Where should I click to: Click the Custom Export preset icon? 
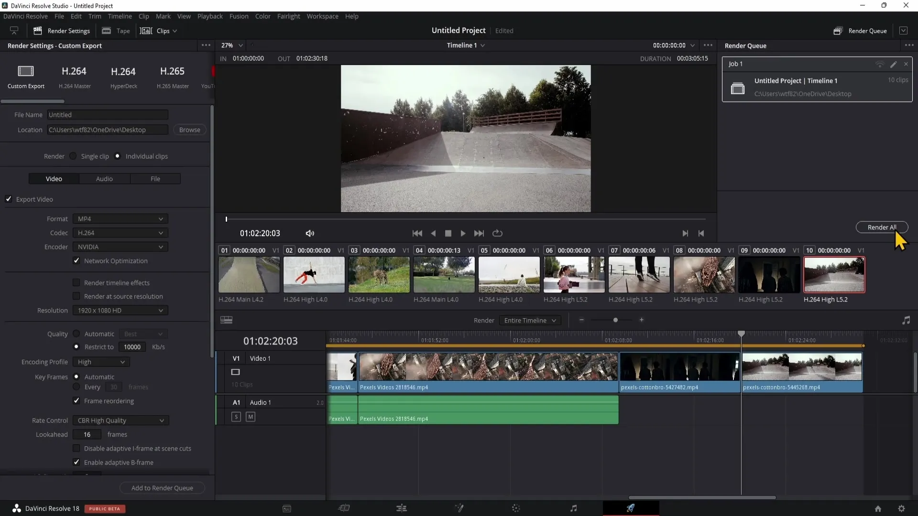(26, 72)
